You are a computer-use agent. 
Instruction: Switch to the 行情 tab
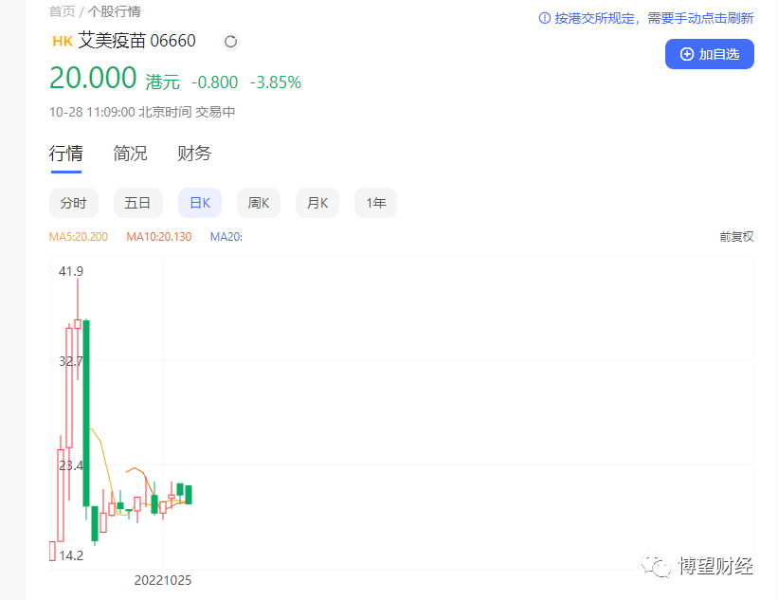[x=66, y=154]
